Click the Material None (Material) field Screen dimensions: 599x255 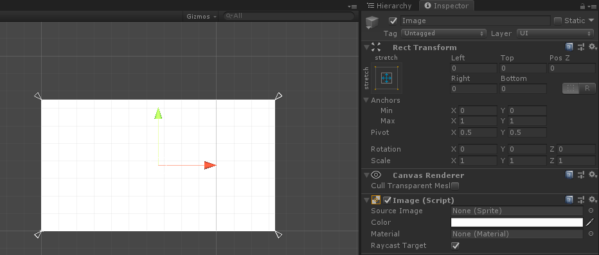click(x=517, y=234)
